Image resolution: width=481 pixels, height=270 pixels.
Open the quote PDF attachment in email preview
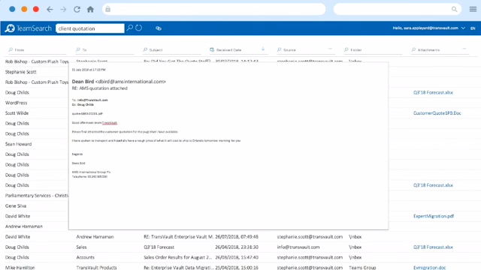coord(87,113)
